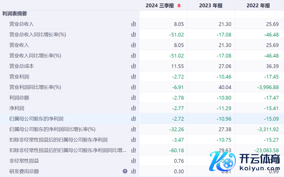Click chart icon next to 利润总额
The image size is (284, 177).
point(134,98)
